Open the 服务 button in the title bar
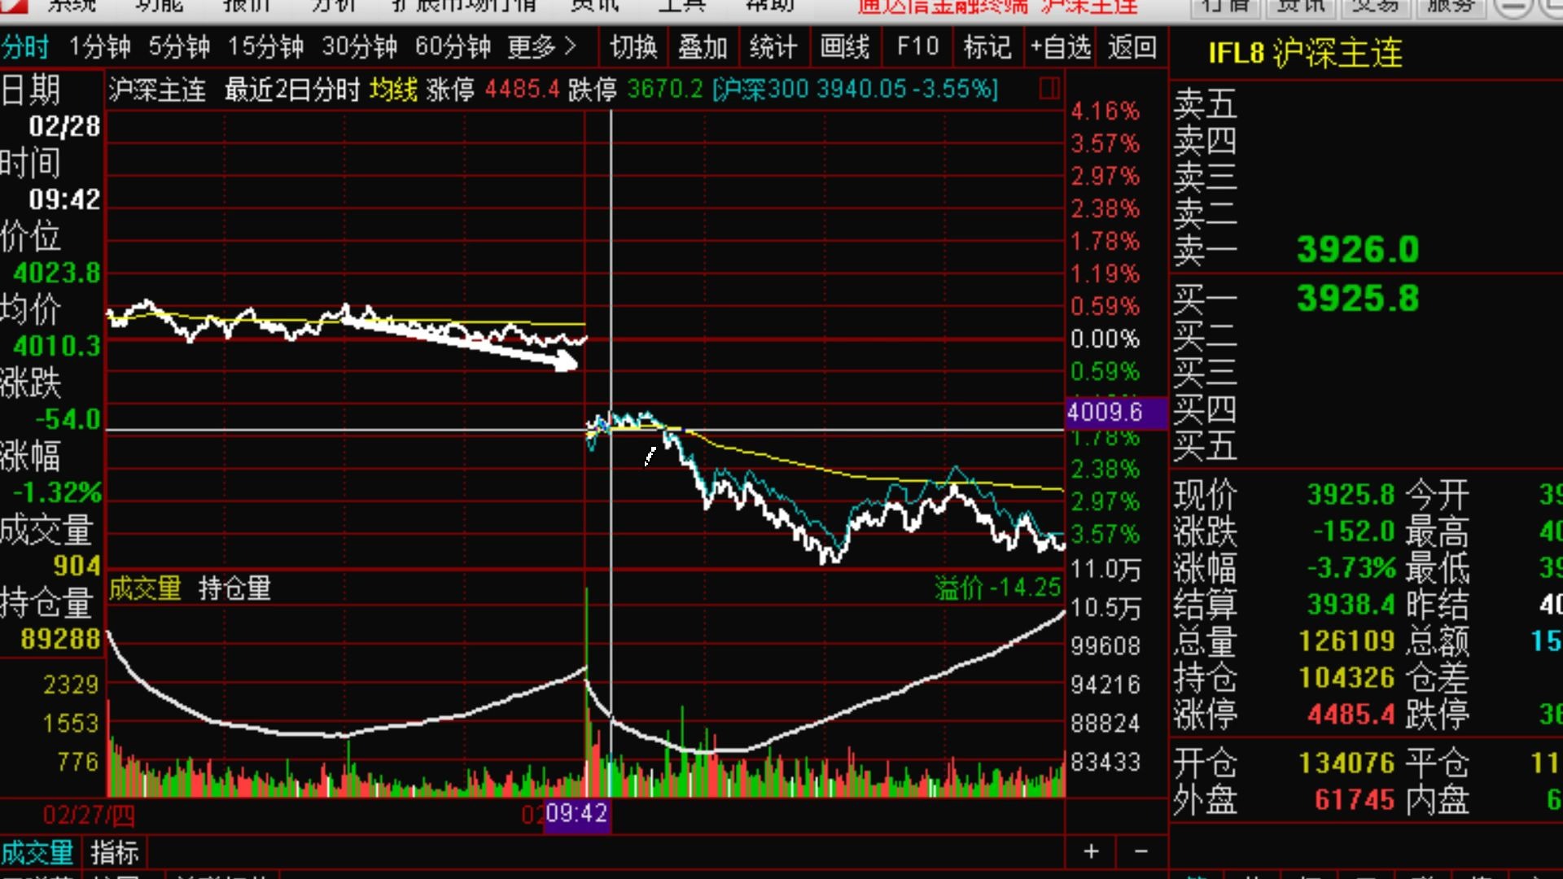This screenshot has width=1563, height=879. click(x=1450, y=7)
